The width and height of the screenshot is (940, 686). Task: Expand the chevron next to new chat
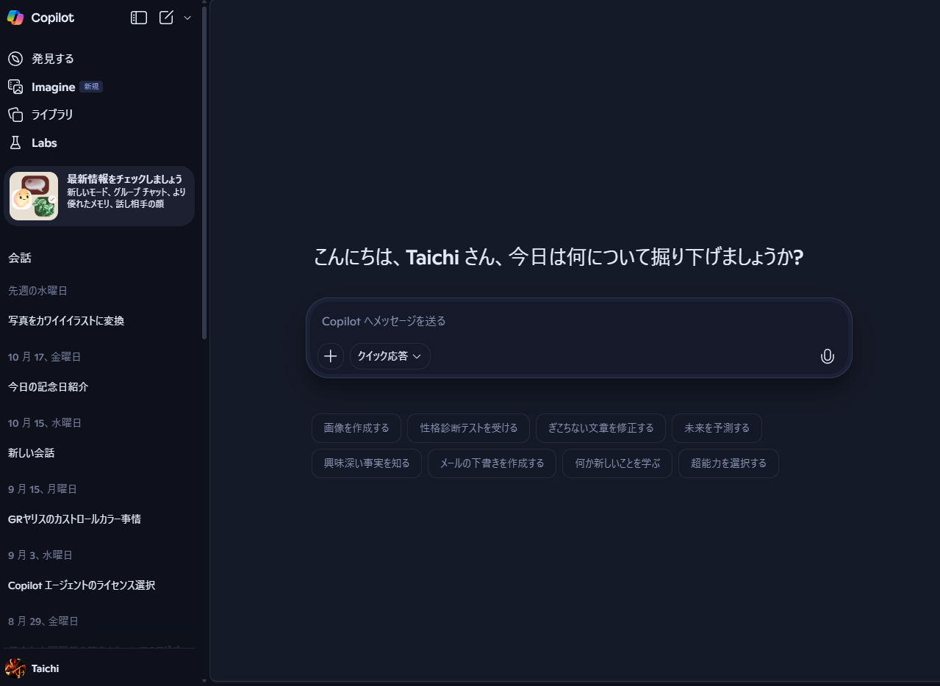[x=187, y=18]
